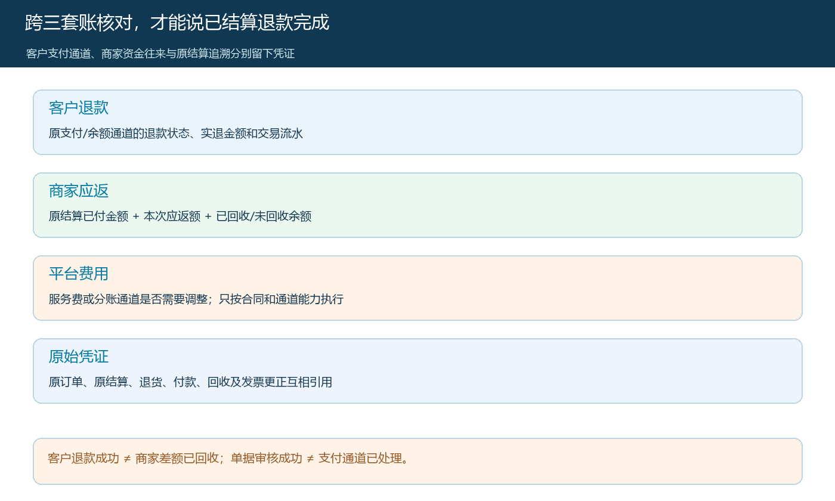Select the 商家应返 card heading
This screenshot has height=501, width=835.
pos(79,191)
